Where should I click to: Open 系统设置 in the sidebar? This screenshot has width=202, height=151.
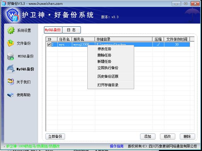coord(24,31)
